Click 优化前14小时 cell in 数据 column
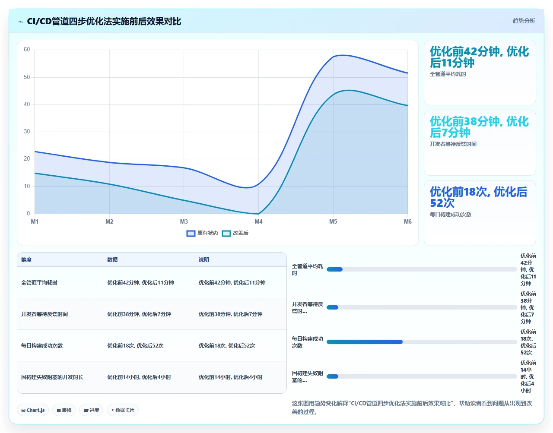 [x=139, y=377]
